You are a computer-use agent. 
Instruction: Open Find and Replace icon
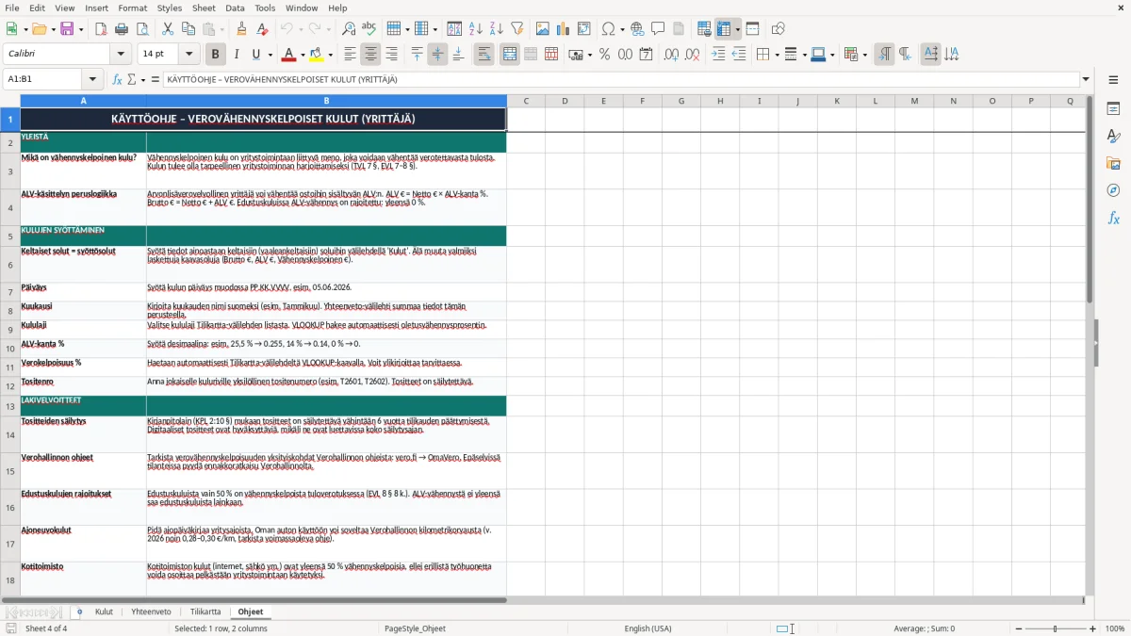coord(349,29)
